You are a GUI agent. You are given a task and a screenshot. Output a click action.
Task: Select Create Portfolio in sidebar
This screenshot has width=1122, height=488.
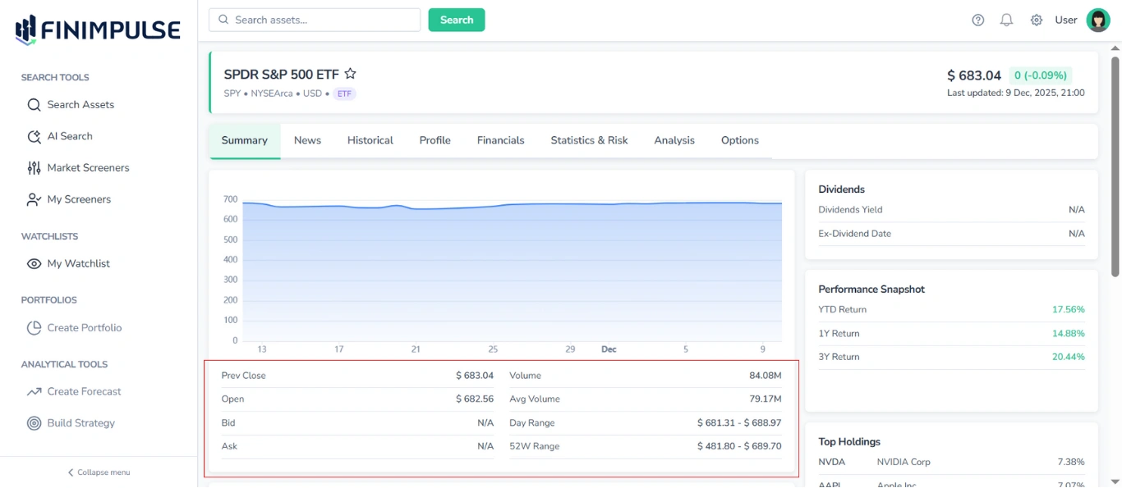pos(84,328)
